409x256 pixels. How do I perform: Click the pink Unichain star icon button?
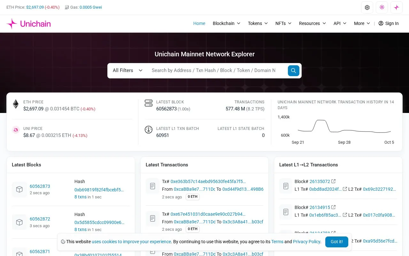(x=397, y=7)
